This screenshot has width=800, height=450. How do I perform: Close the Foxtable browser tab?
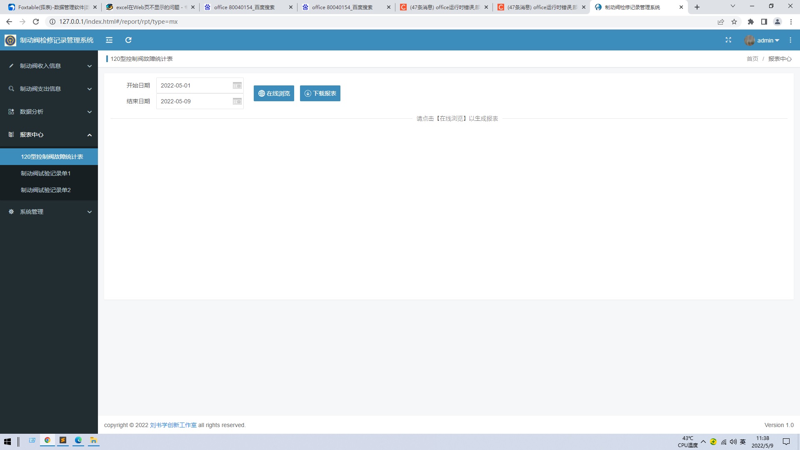(95, 7)
